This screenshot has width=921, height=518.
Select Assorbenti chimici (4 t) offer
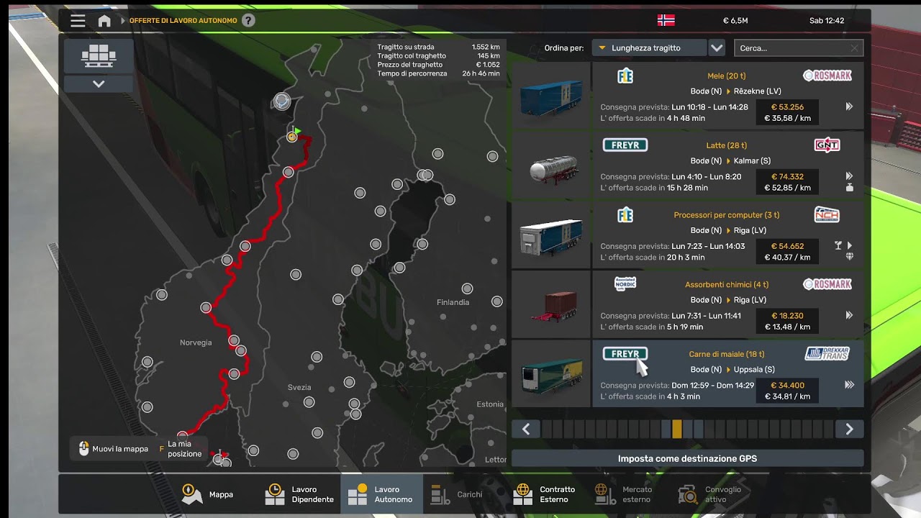tap(727, 304)
